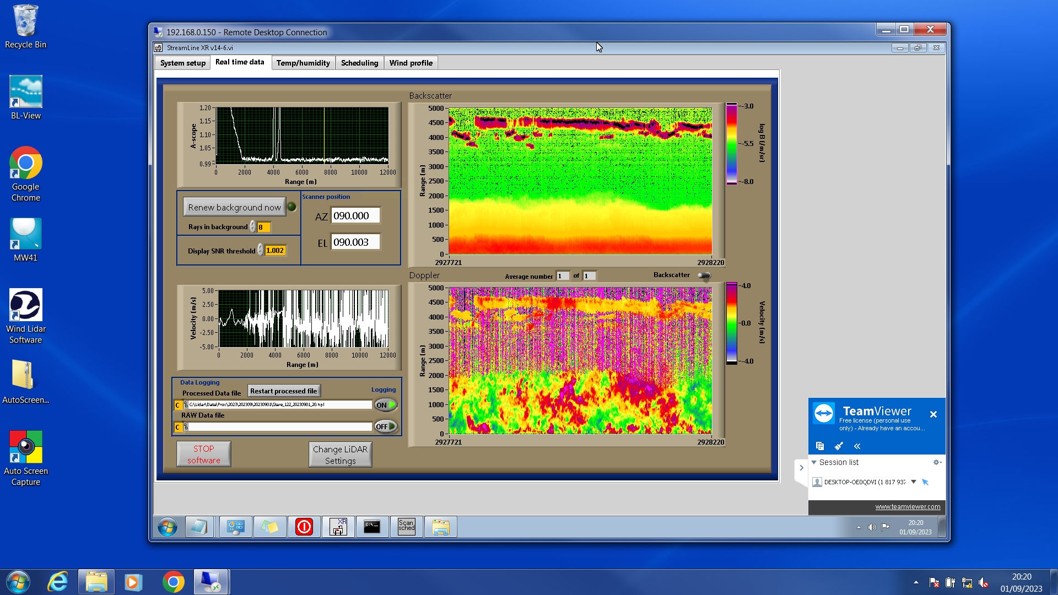Screen dimensions: 1058x595
Task: Open the TeamViewer session gear dropdown
Action: pyautogui.click(x=937, y=462)
